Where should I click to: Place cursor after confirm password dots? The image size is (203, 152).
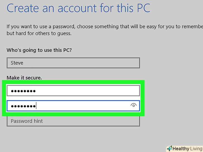pos(37,105)
